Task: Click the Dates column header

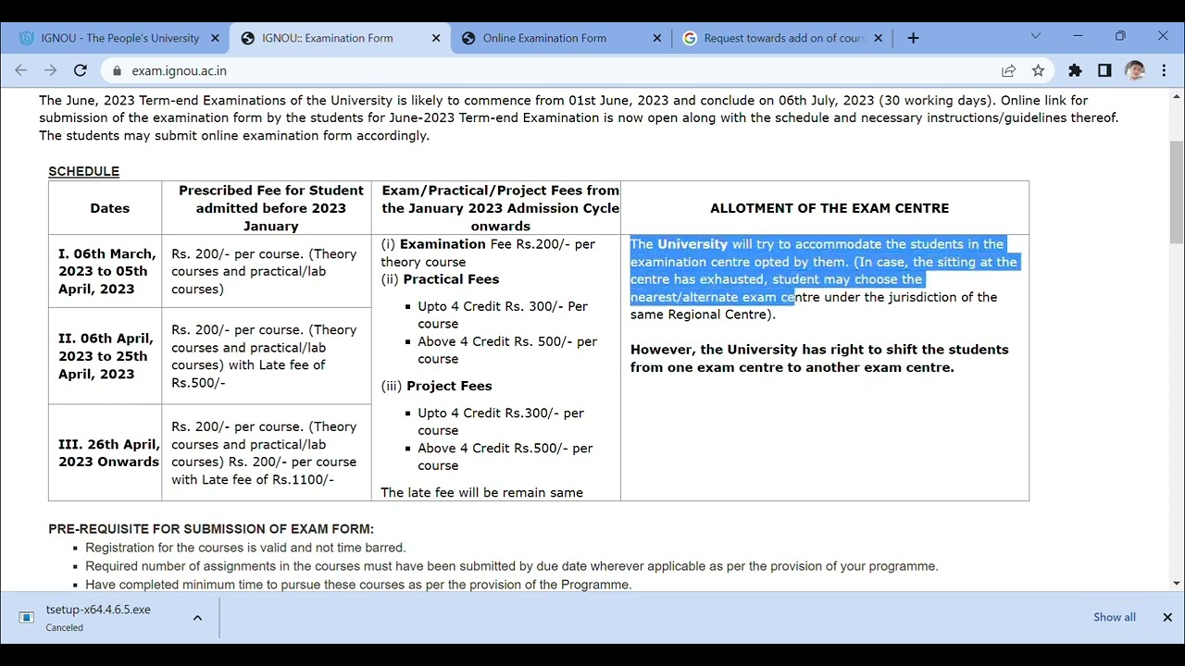Action: [109, 208]
